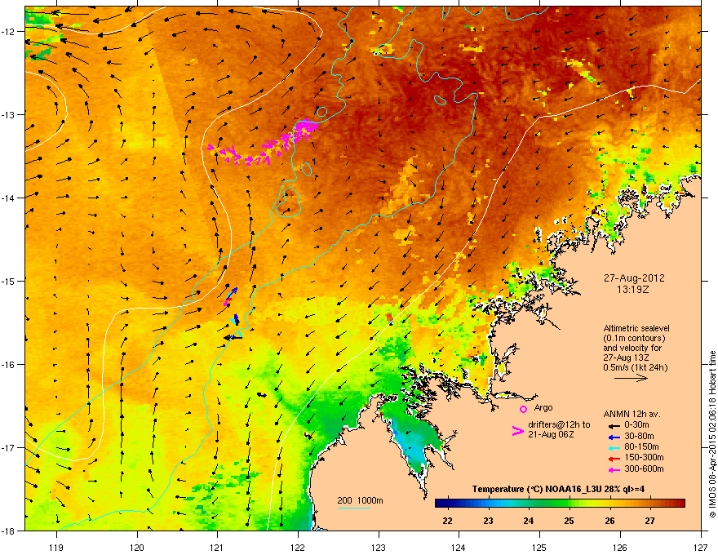Click longitude axis label 120
Image resolution: width=718 pixels, height=555 pixels.
tap(137, 547)
